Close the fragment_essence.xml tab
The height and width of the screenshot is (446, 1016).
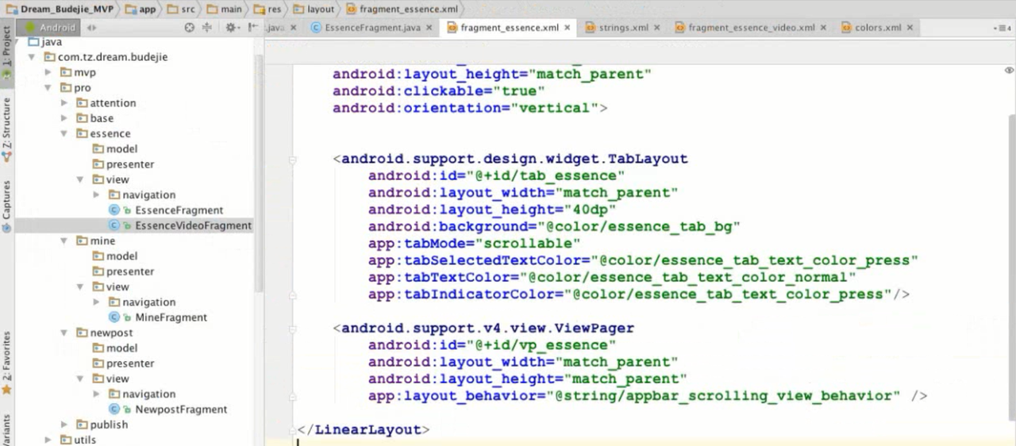[x=568, y=28]
